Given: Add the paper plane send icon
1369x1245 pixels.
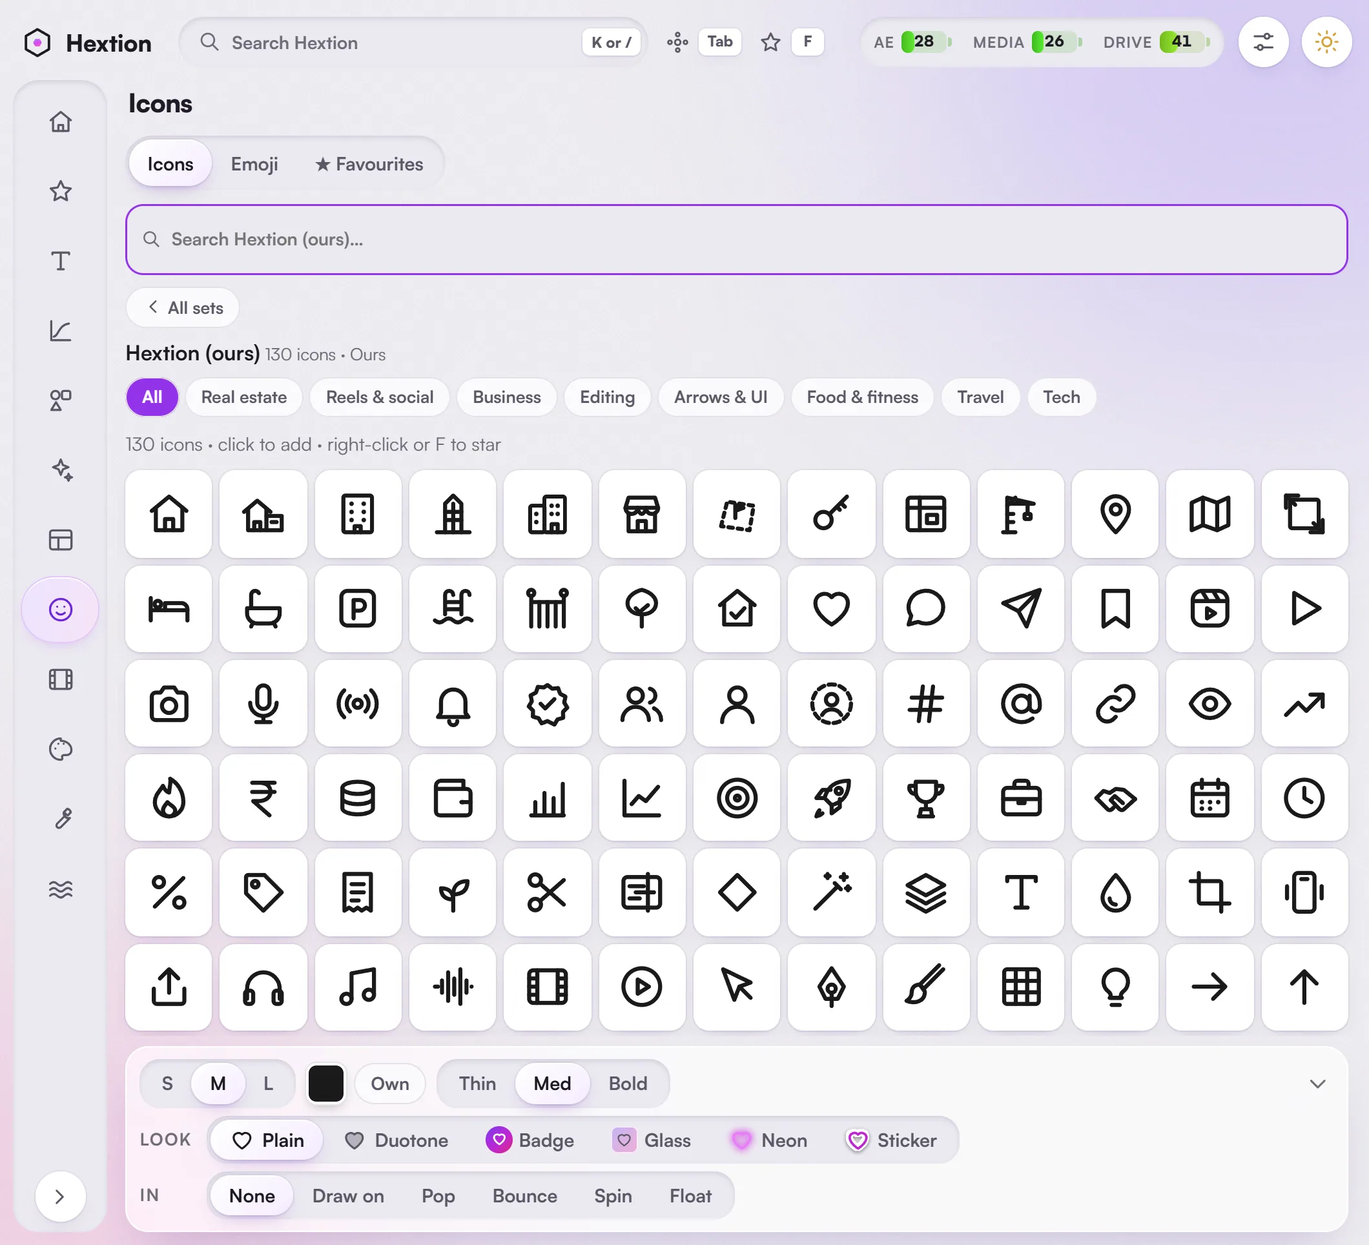Looking at the screenshot, I should point(1021,608).
